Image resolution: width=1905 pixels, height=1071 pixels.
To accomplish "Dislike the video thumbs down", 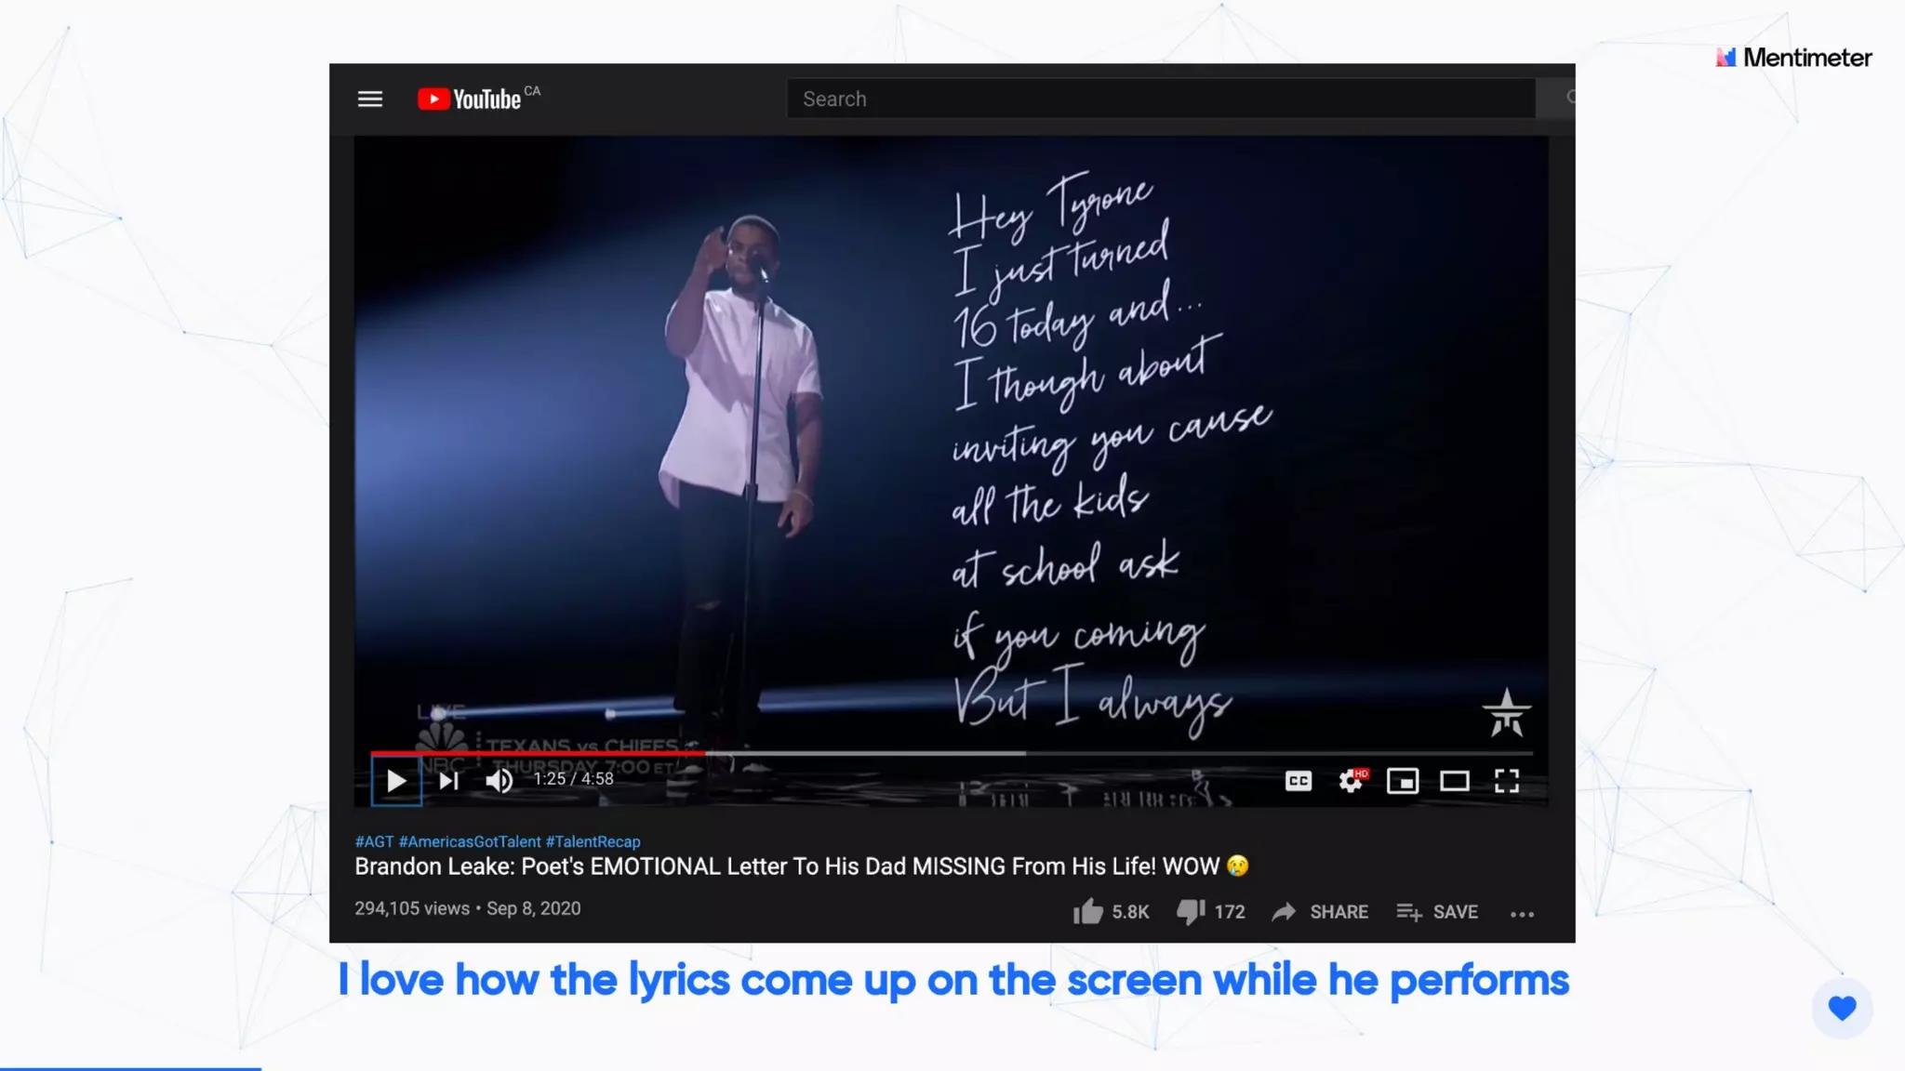I will point(1190,912).
